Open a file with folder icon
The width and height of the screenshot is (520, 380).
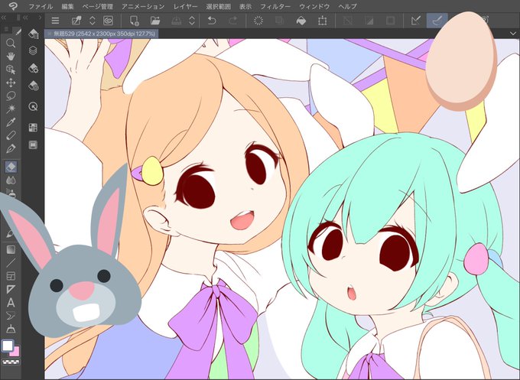pos(155,21)
